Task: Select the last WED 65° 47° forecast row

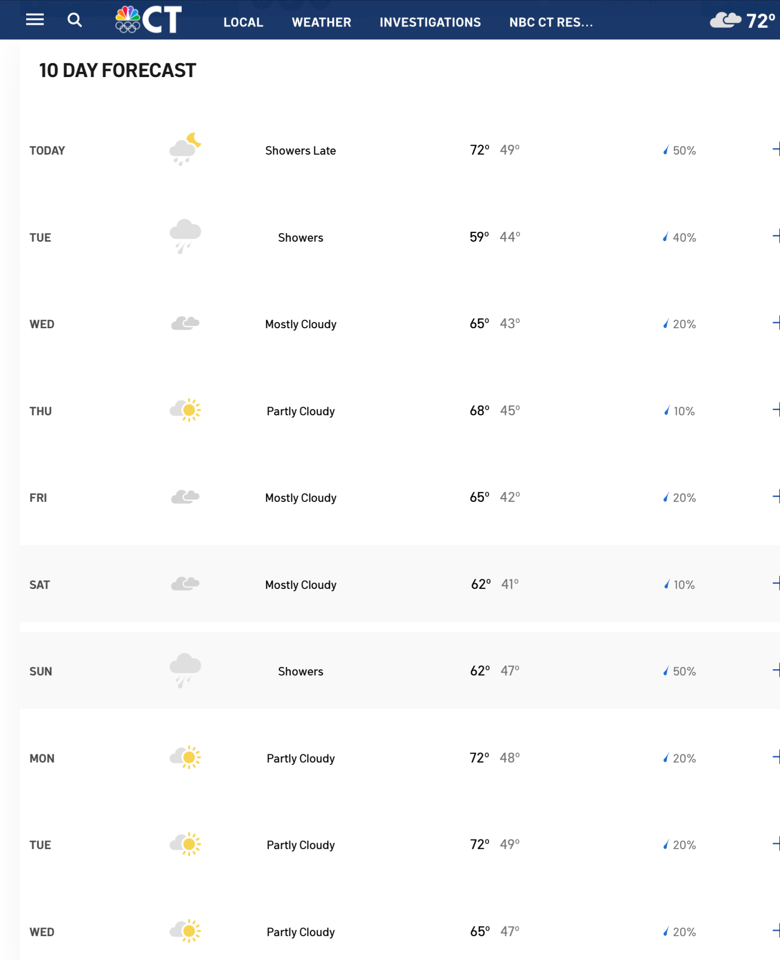Action: coord(400,931)
